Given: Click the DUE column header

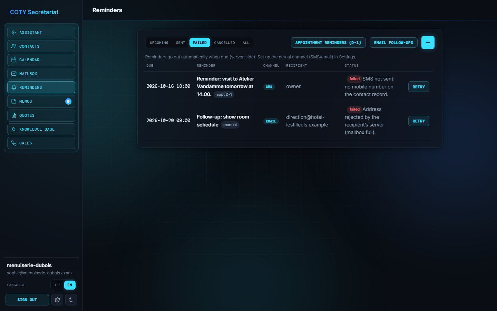Looking at the screenshot, I should [x=150, y=66].
